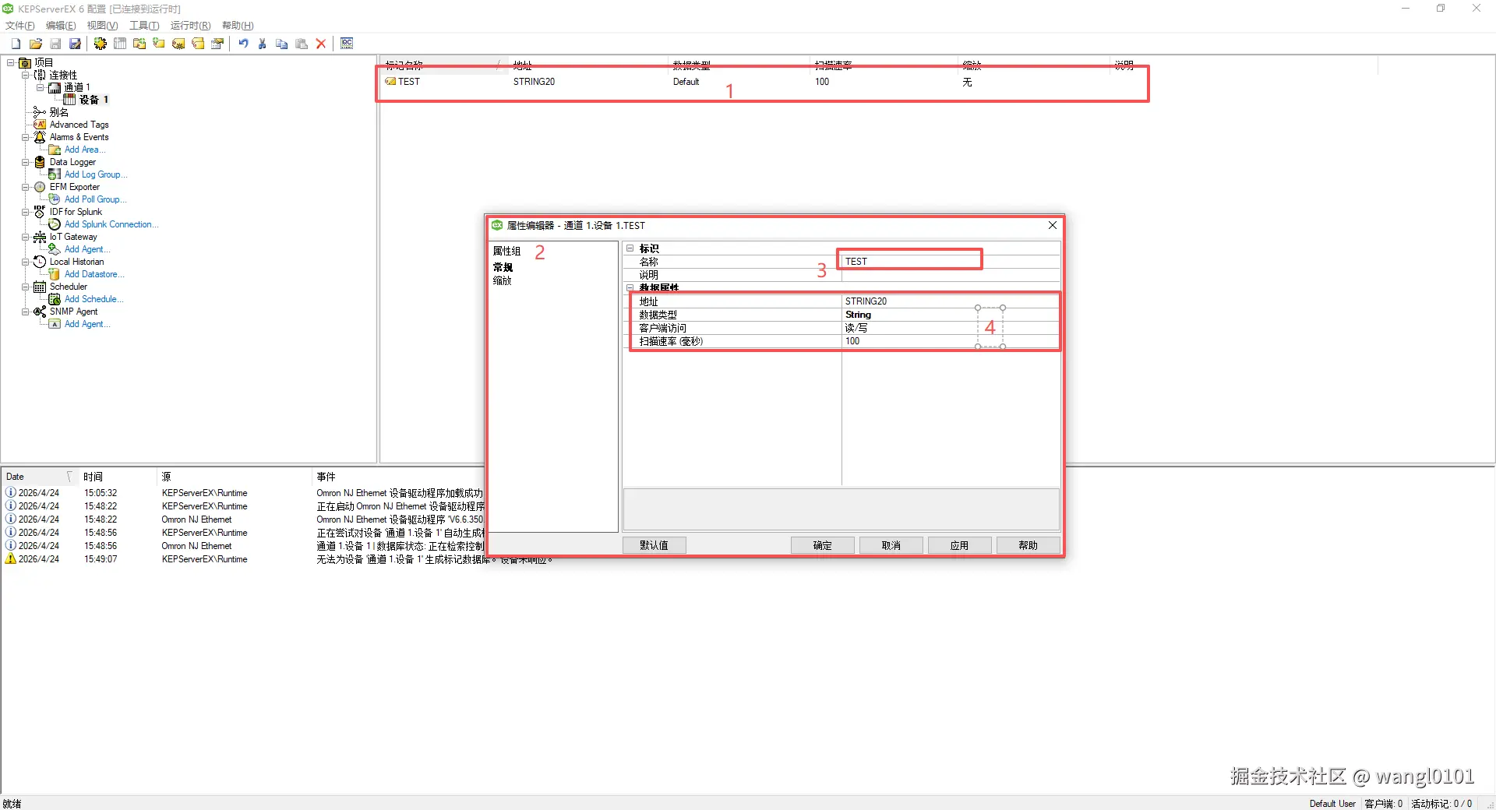Collapse the IoT Gateway node
1496x810 pixels.
click(25, 237)
